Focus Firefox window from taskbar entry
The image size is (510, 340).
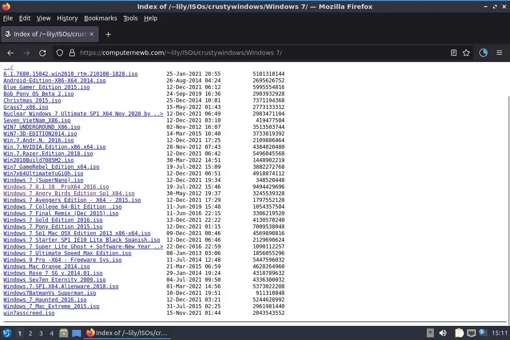[x=127, y=333]
